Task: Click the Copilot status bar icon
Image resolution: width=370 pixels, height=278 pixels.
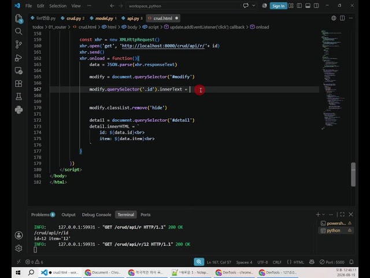Action: click(312, 262)
